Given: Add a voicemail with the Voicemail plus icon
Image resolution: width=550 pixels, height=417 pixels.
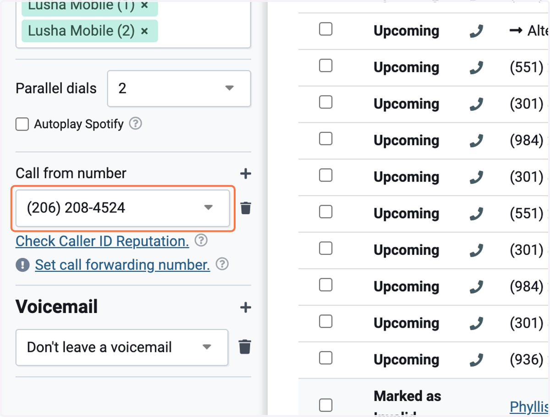Looking at the screenshot, I should pyautogui.click(x=246, y=307).
